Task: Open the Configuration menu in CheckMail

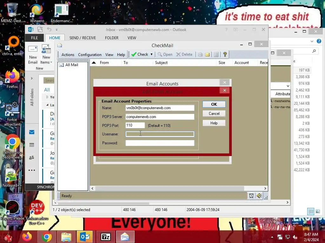Action: 90,54
